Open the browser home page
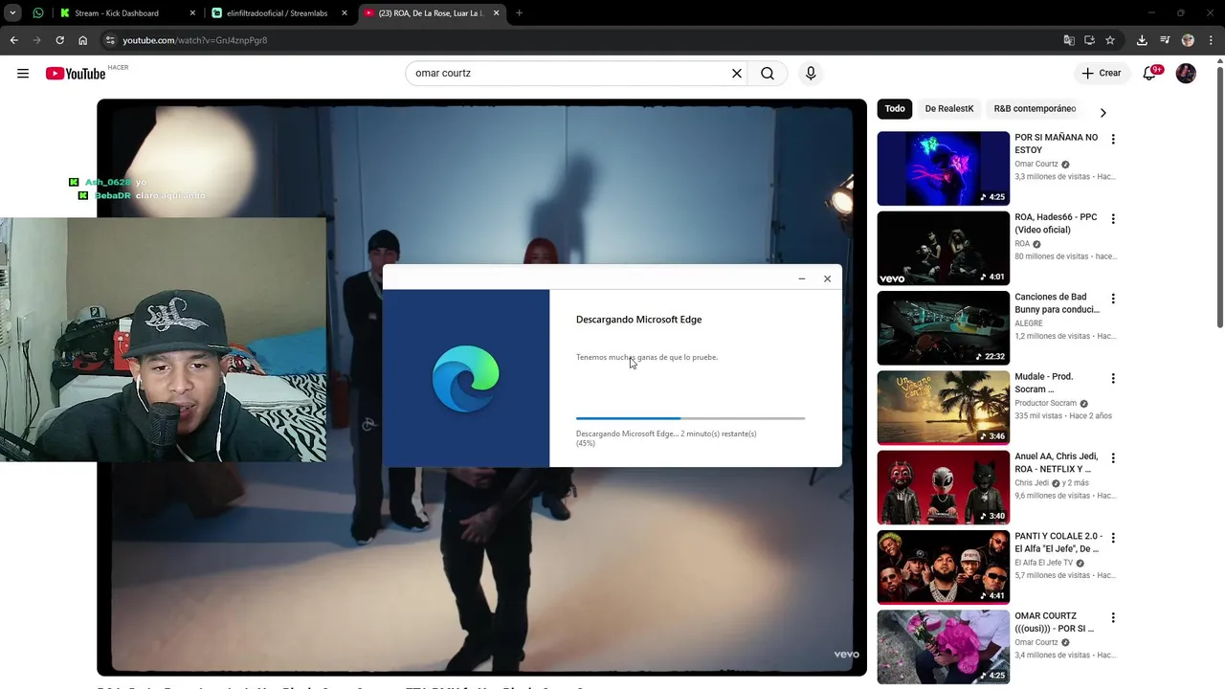Image resolution: width=1225 pixels, height=689 pixels. pos(82,40)
